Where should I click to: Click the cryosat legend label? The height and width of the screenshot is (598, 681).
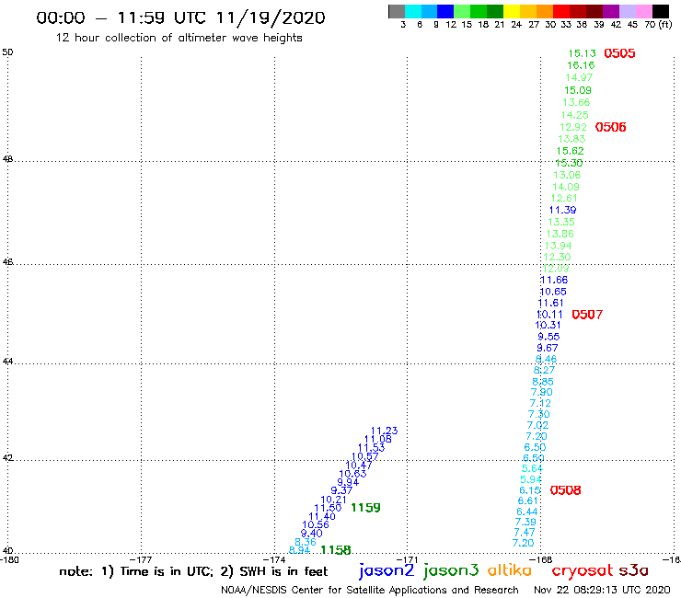582,570
